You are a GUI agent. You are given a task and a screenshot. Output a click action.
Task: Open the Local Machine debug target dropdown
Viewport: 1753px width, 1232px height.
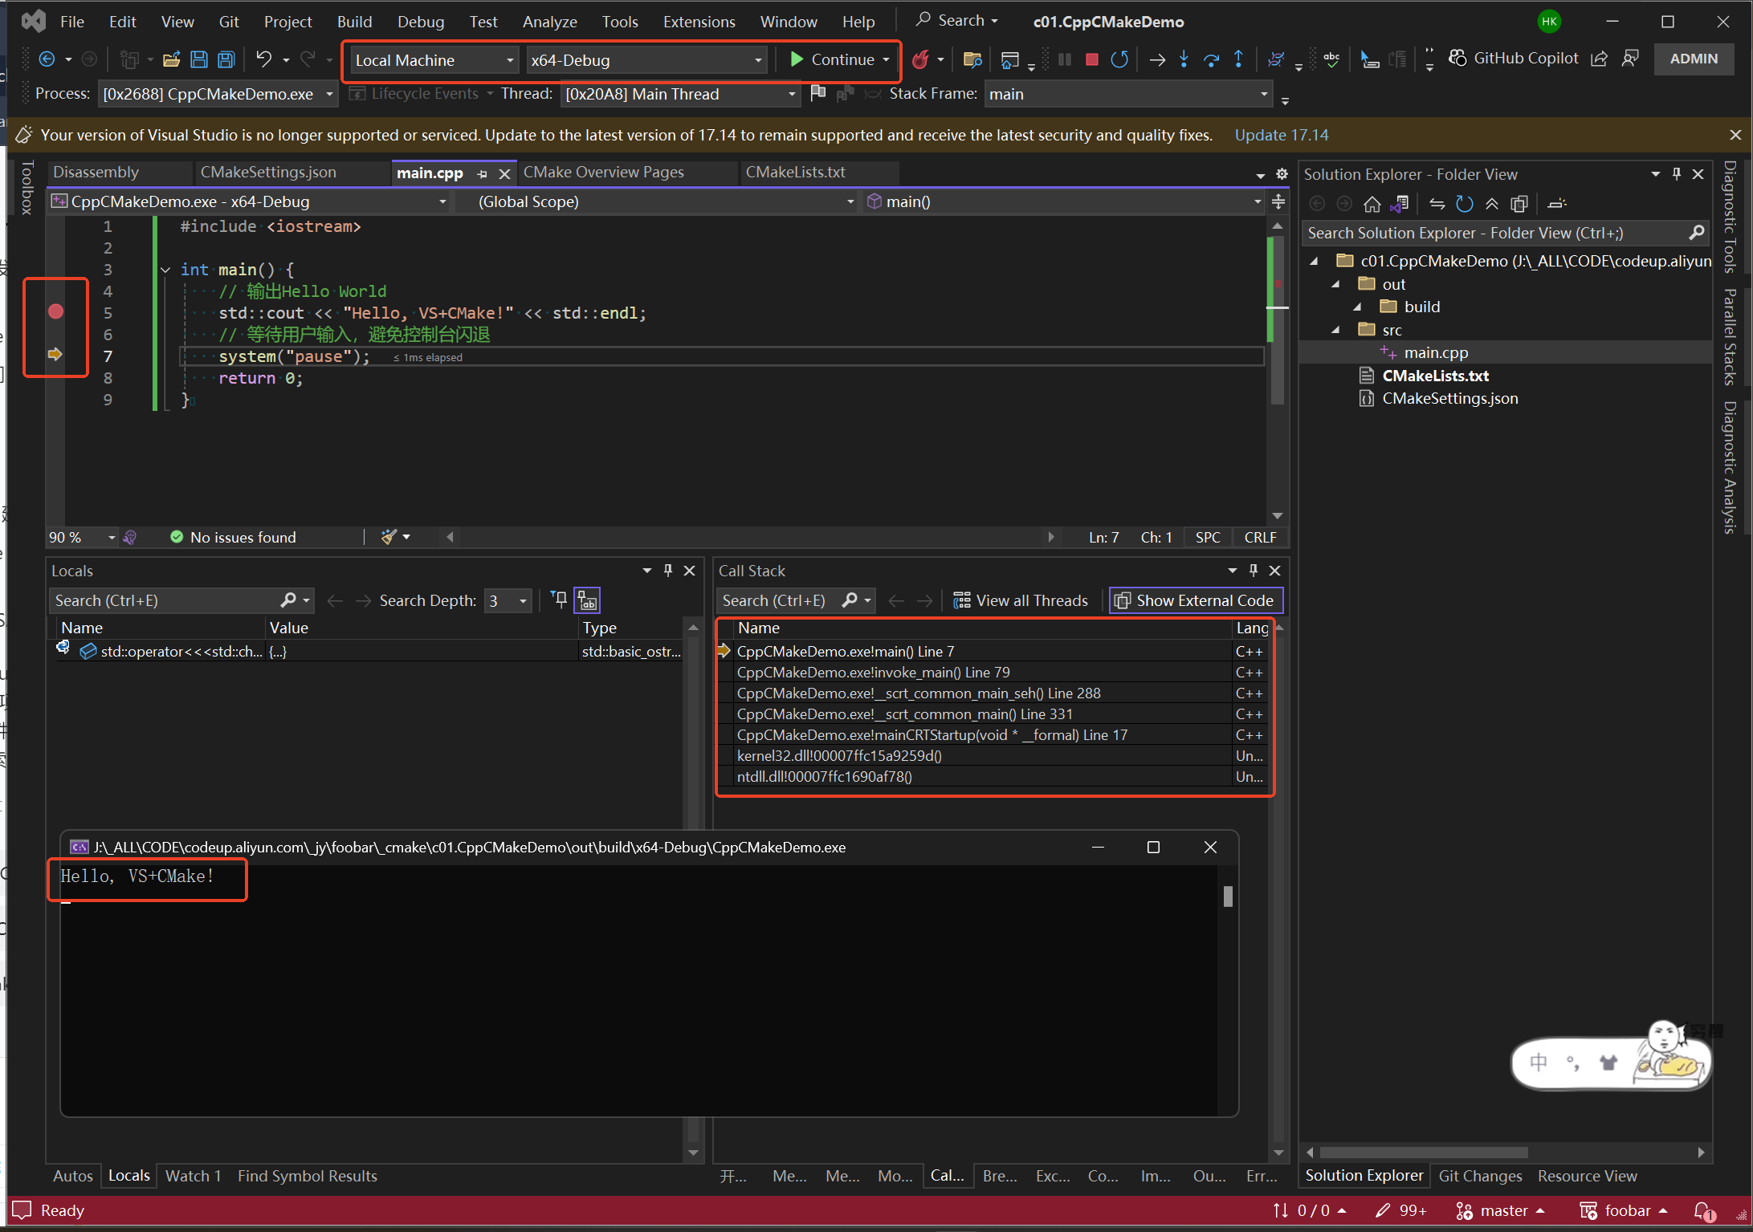(434, 60)
